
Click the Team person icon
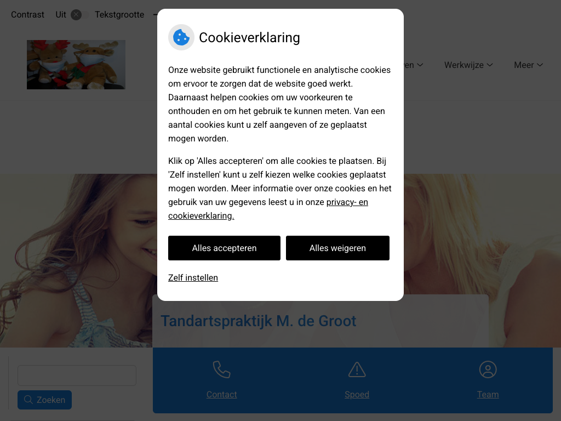488,369
